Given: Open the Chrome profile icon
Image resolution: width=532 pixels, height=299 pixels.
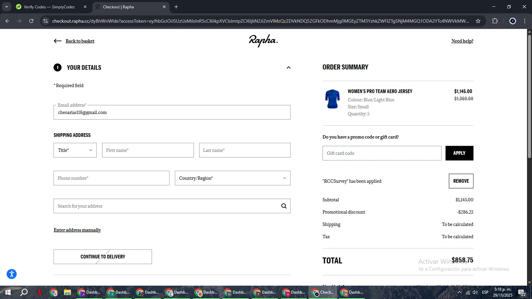Looking at the screenshot, I should pyautogui.click(x=512, y=21).
